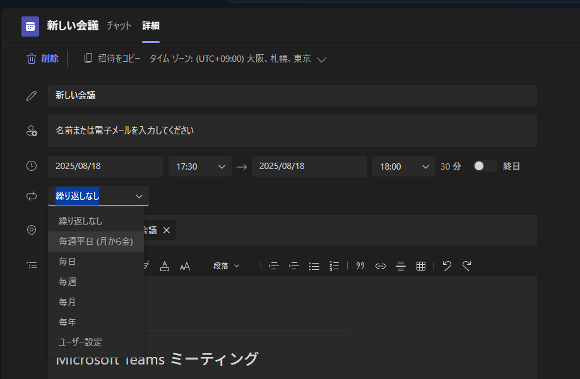Click the undo arrow icon
Screen dimensions: 580x379
coord(447,266)
